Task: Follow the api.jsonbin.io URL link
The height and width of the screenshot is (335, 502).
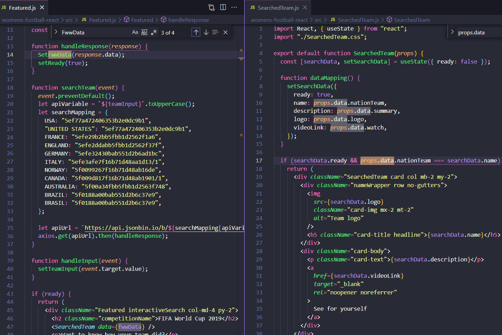Action: coord(164,228)
